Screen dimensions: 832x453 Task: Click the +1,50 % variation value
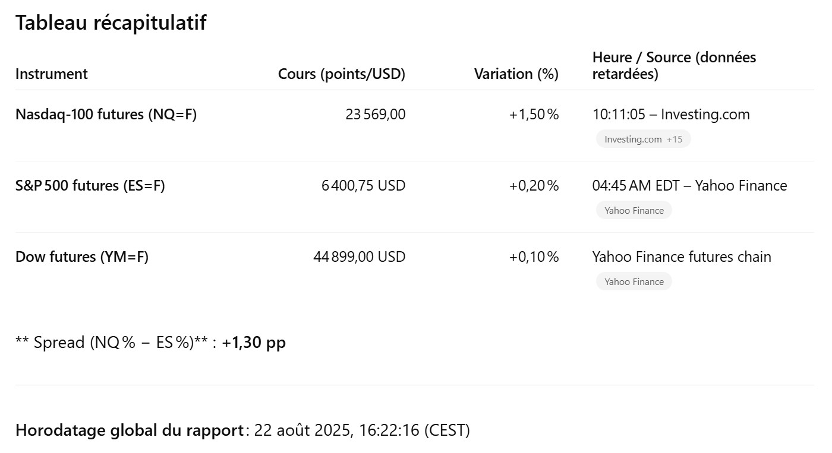click(534, 115)
